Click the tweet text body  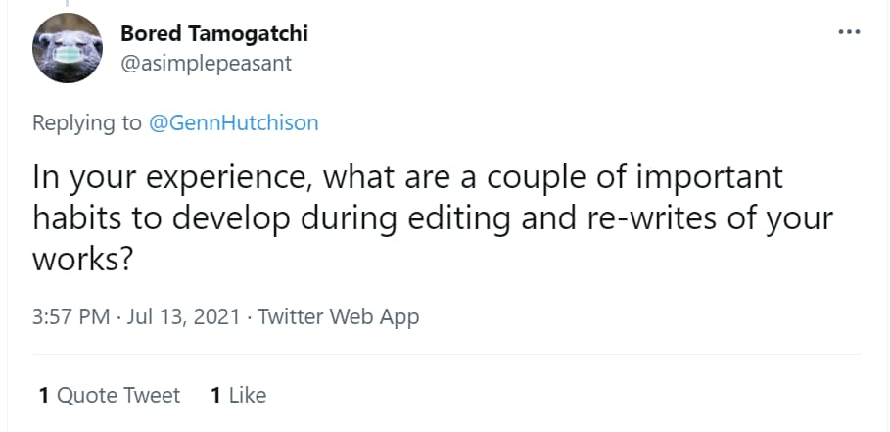coord(433,218)
